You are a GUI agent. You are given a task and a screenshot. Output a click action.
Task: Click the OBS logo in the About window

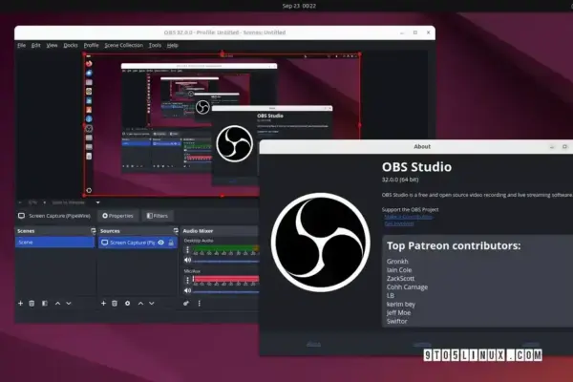coord(321,243)
